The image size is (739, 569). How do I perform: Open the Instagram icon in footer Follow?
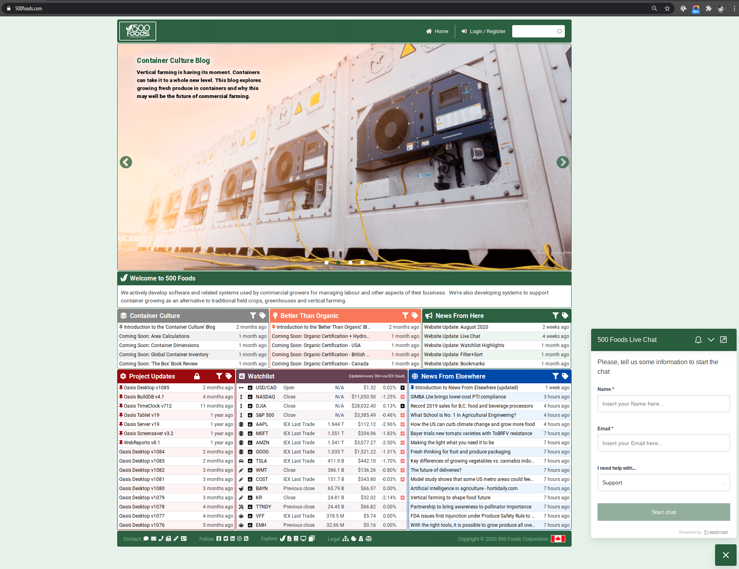coord(239,539)
